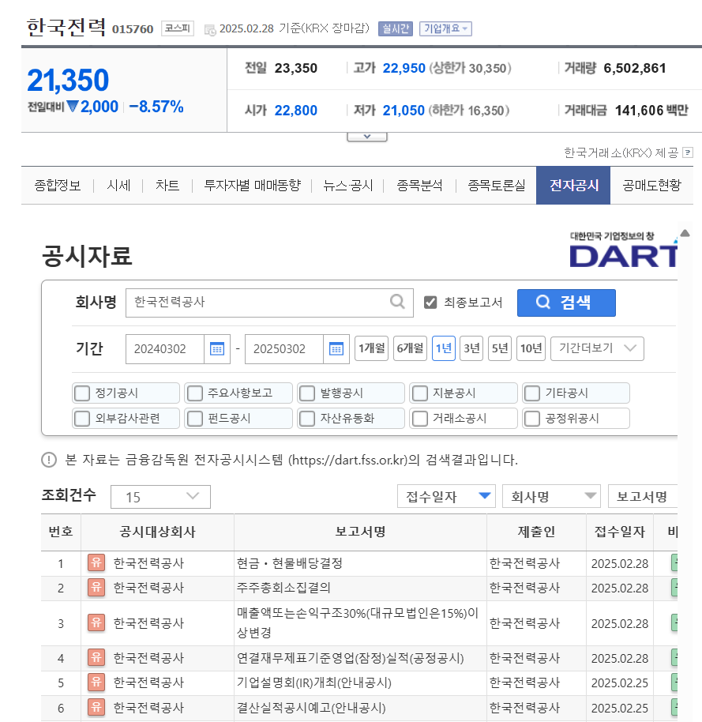Click the 유 market badge in row 5
Viewport: 702px width, 722px height.
(96, 683)
